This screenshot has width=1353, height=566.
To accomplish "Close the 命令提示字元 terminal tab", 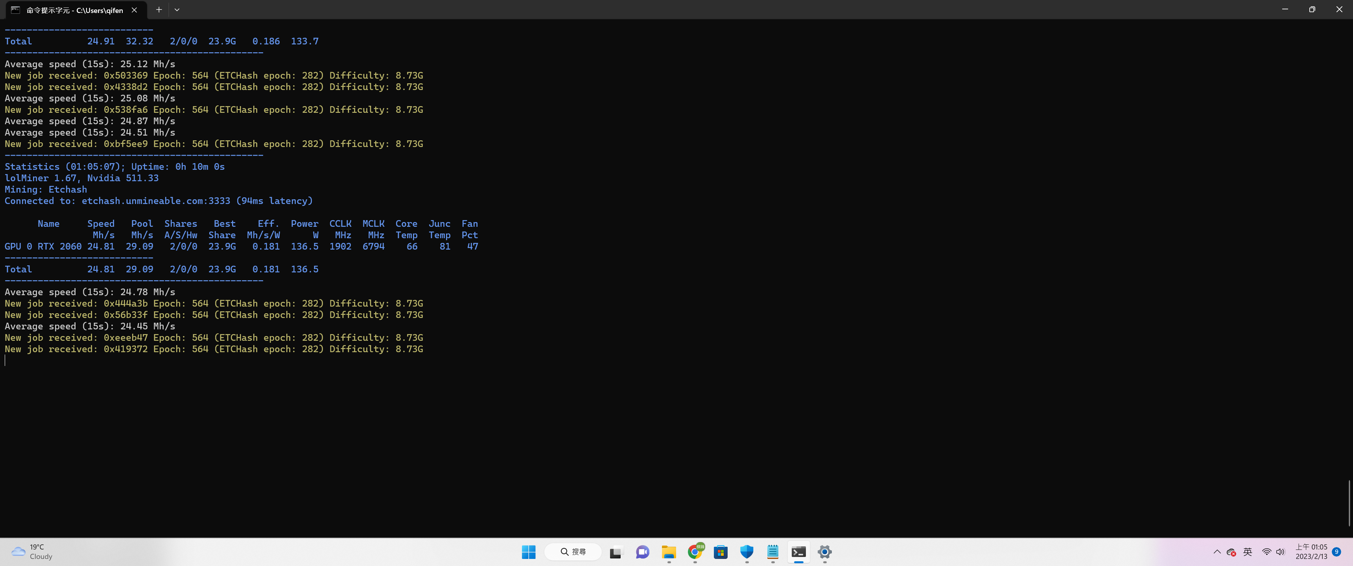I will pos(135,10).
